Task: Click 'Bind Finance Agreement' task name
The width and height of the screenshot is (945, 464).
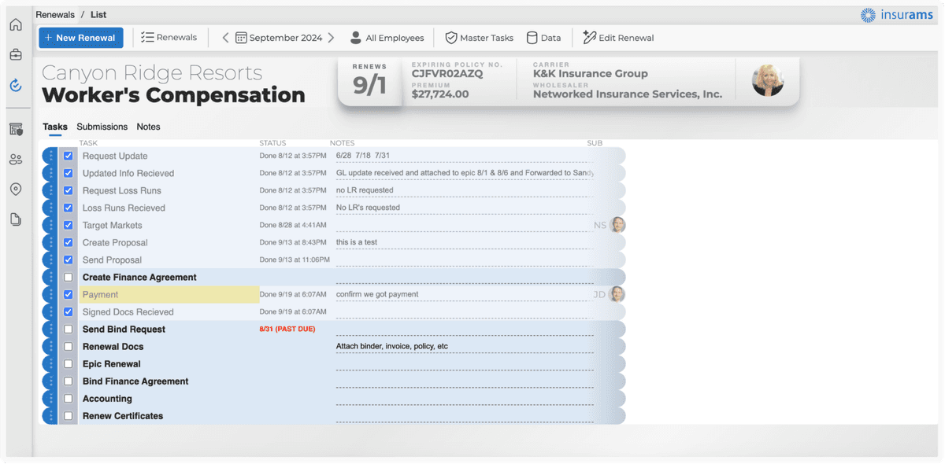Action: click(135, 381)
